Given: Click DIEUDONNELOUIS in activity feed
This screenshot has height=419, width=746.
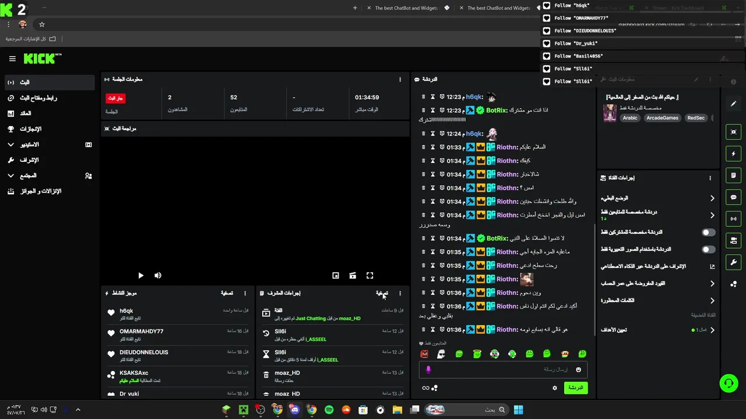Looking at the screenshot, I should 144,353.
